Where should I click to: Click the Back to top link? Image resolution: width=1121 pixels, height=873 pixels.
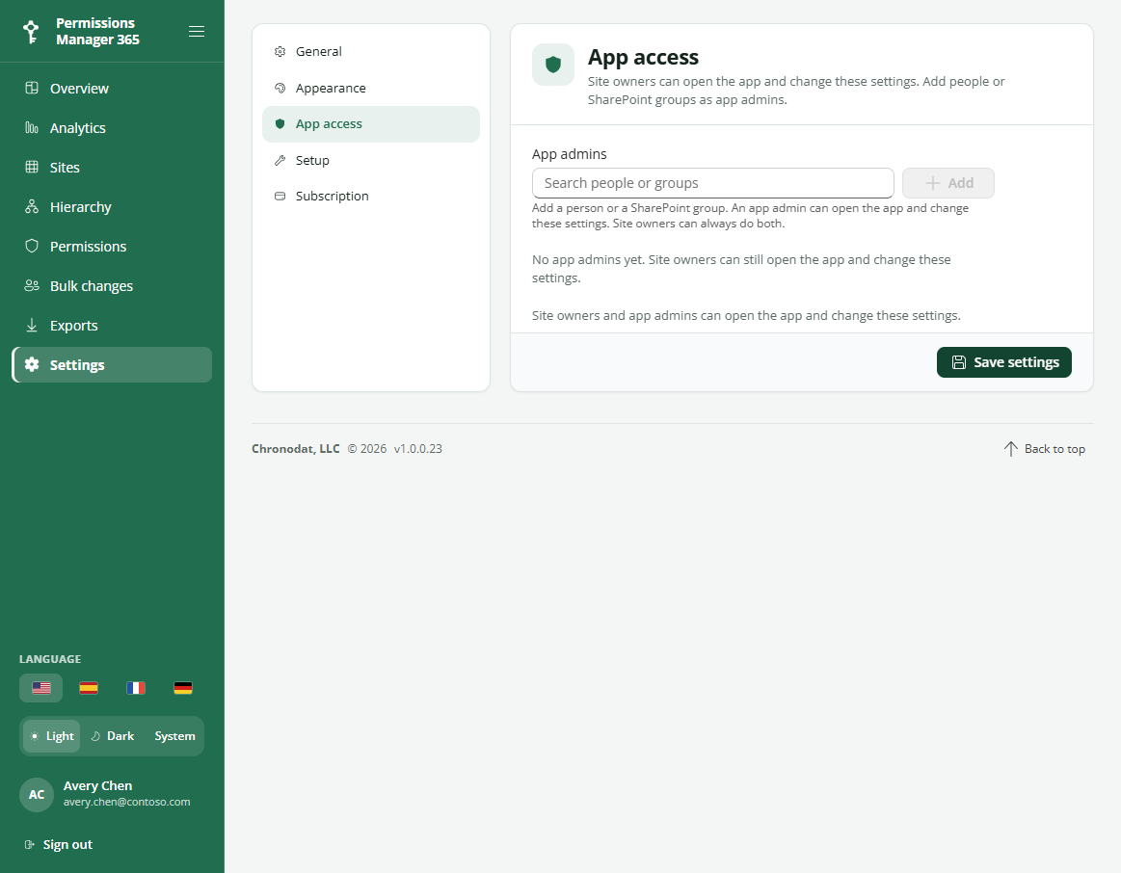coord(1045,449)
